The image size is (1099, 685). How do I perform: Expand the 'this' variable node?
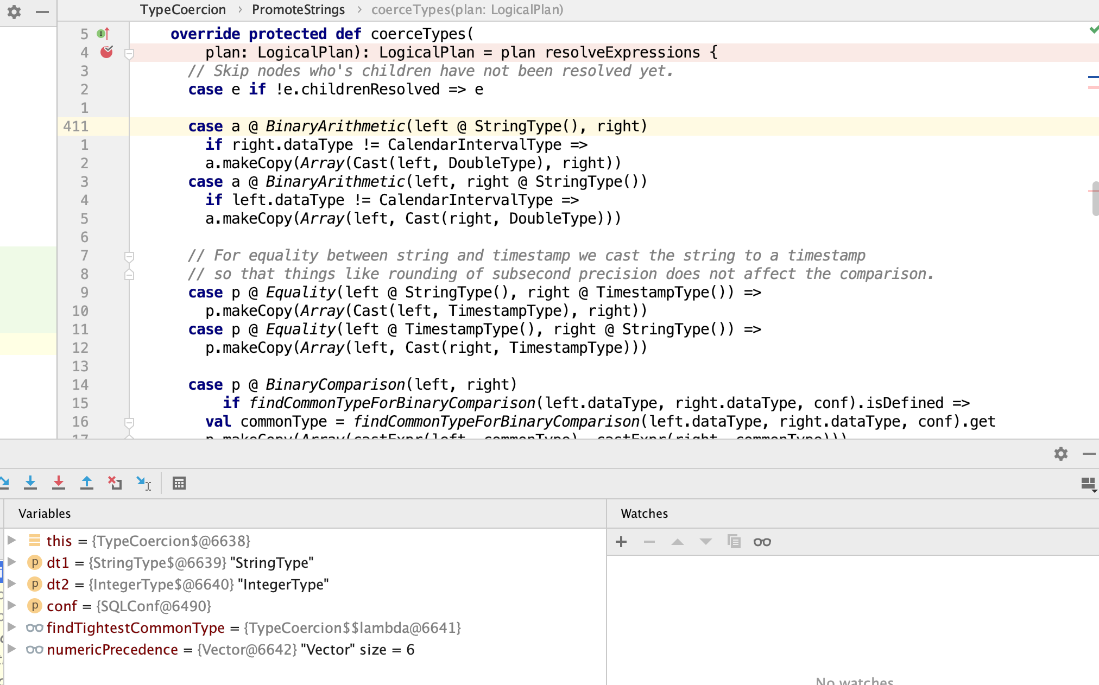coord(11,540)
